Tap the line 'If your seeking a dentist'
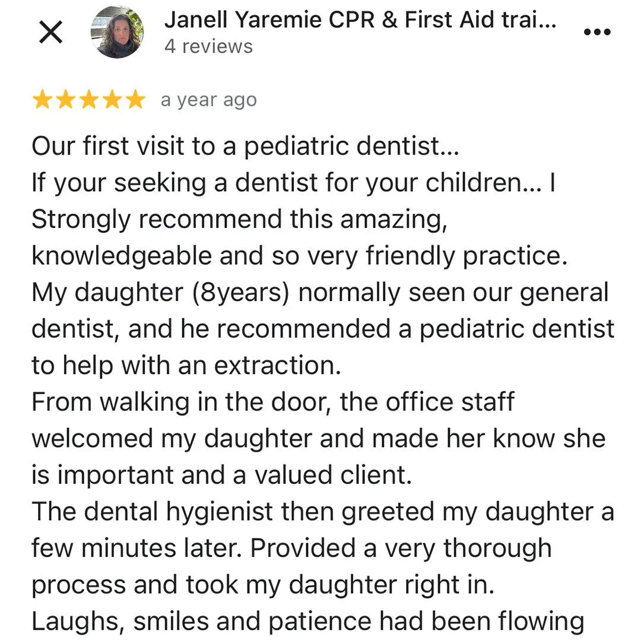The image size is (641, 641). tap(294, 183)
